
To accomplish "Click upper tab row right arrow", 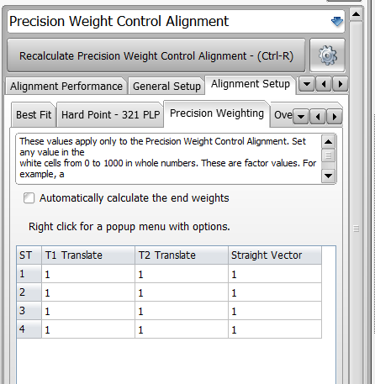I will coord(340,84).
